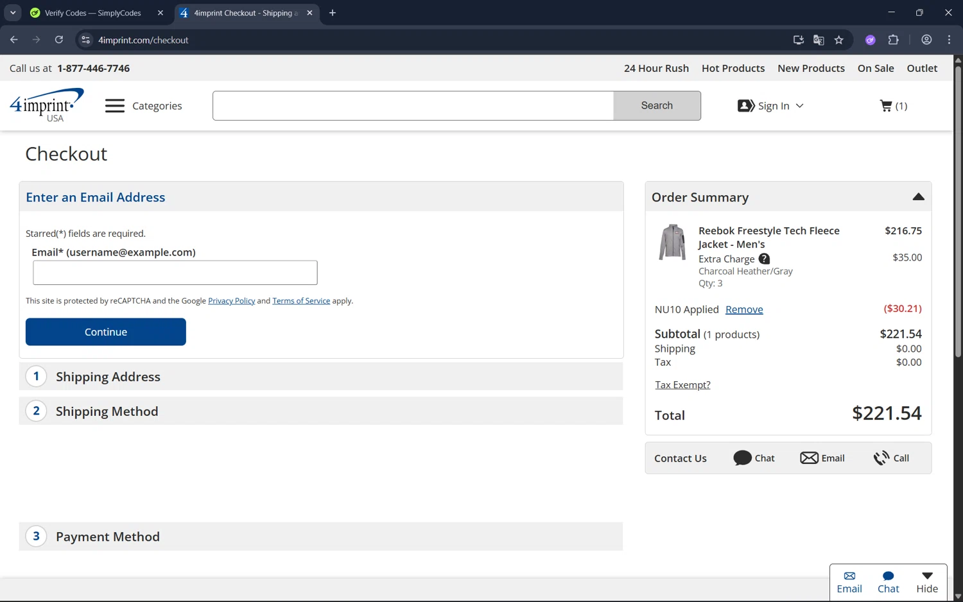Click the 4imprint USA logo
The image size is (963, 602).
coord(46,105)
